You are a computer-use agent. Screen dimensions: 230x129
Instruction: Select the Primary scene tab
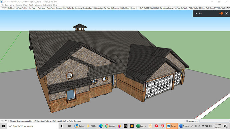pyautogui.click(x=4, y=8)
